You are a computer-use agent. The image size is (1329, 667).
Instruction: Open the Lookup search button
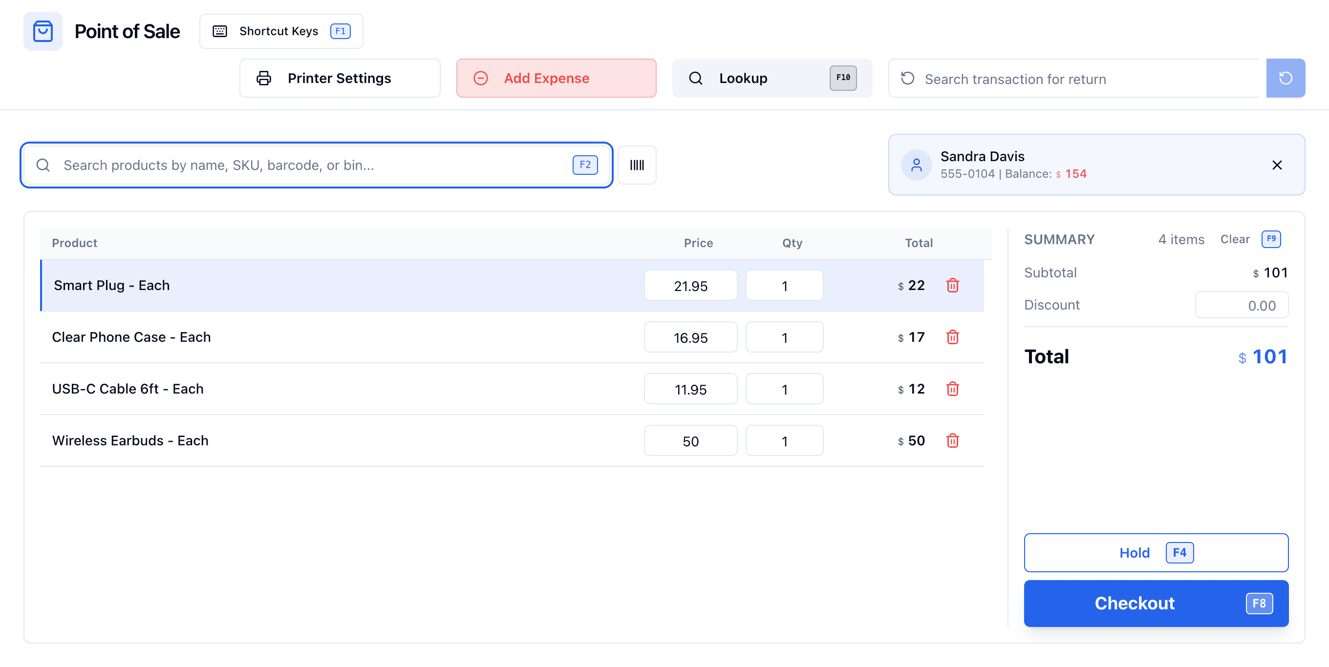pos(772,78)
